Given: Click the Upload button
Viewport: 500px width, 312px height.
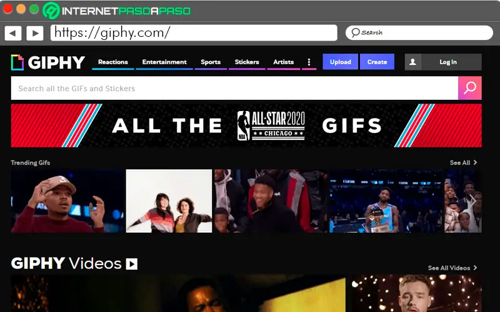Looking at the screenshot, I should [340, 62].
